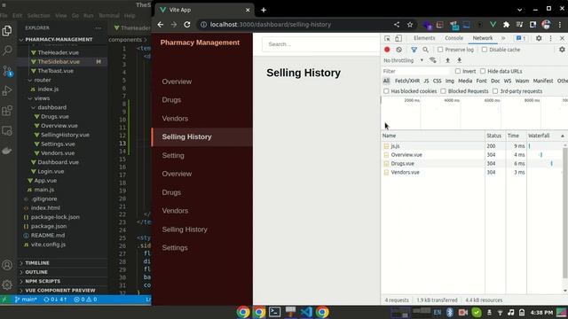Go to the Setting sidebar link

173,156
